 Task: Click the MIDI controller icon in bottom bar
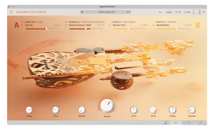[x=165, y=123]
